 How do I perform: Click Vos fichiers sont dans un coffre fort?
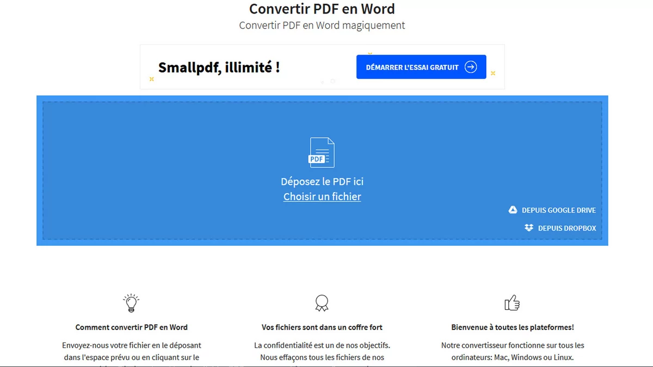322,327
